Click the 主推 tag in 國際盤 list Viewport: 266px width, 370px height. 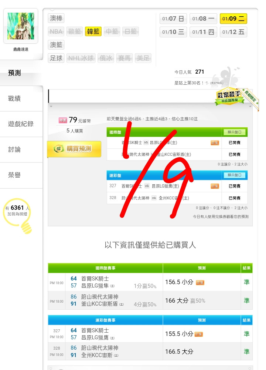pyautogui.click(x=215, y=143)
